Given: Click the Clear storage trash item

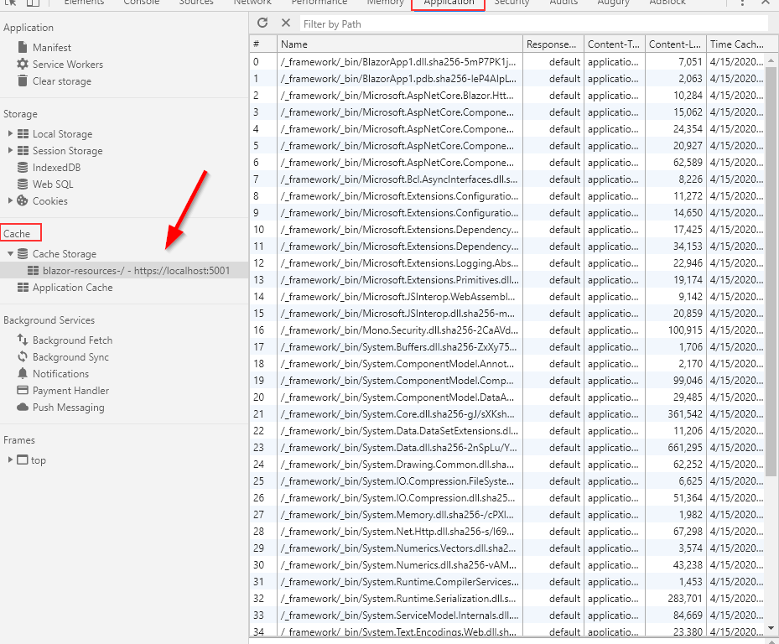Looking at the screenshot, I should 61,81.
